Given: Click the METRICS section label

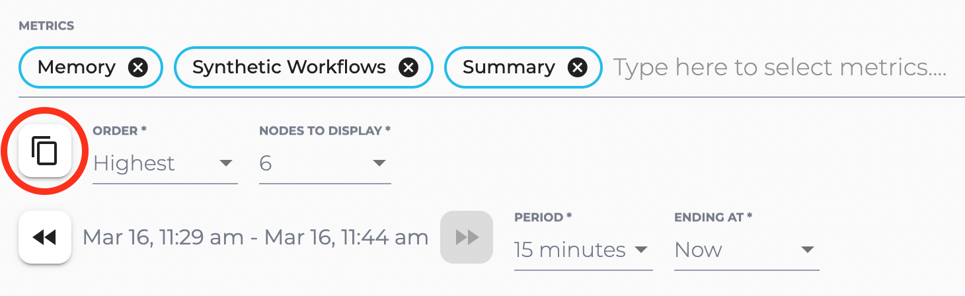Looking at the screenshot, I should click(x=46, y=26).
